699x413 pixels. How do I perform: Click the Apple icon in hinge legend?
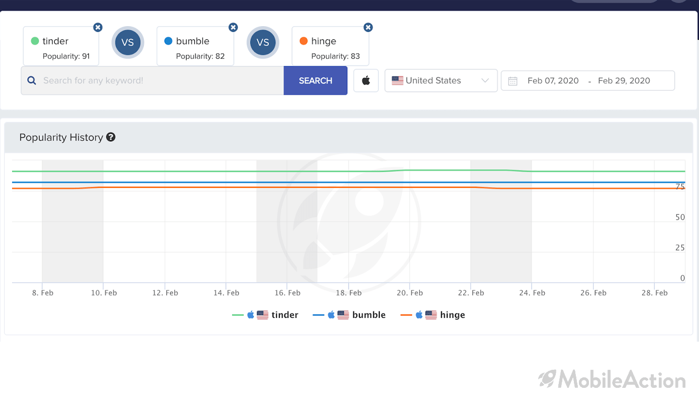[x=419, y=315]
